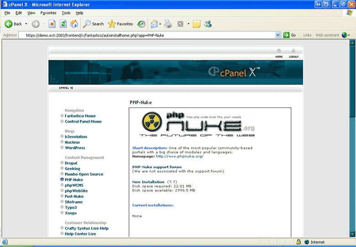Open the View menu
356x247 pixels.
(31, 13)
